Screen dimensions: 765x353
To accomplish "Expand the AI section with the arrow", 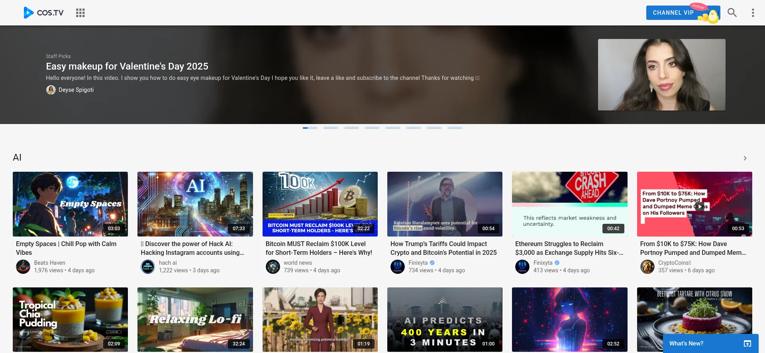I will [x=745, y=158].
